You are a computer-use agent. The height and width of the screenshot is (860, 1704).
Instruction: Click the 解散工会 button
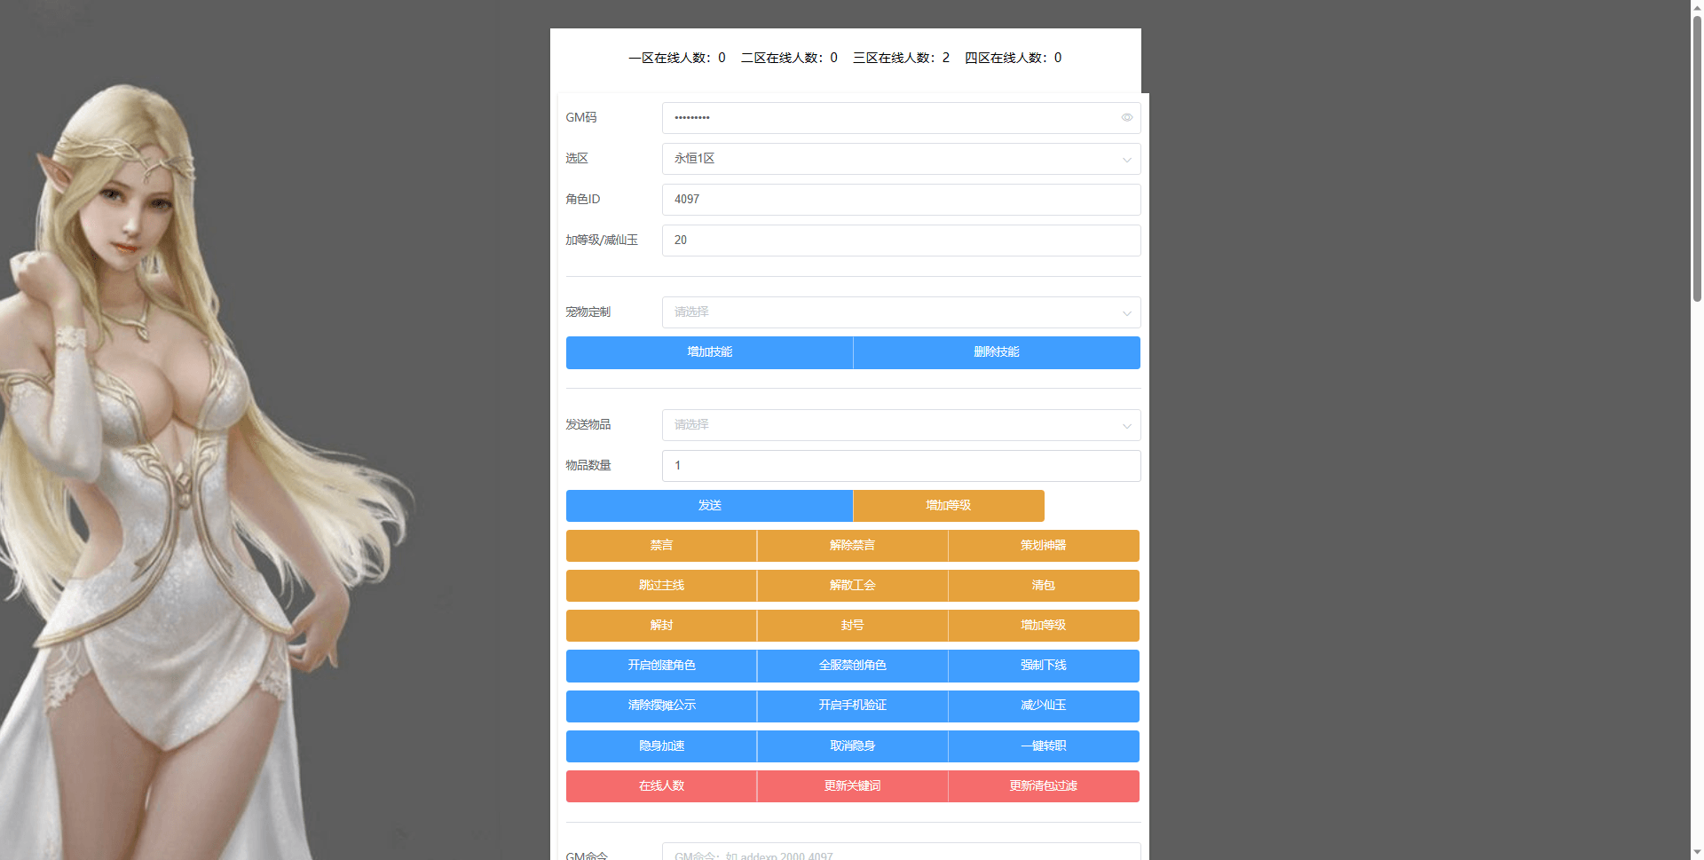[852, 586]
